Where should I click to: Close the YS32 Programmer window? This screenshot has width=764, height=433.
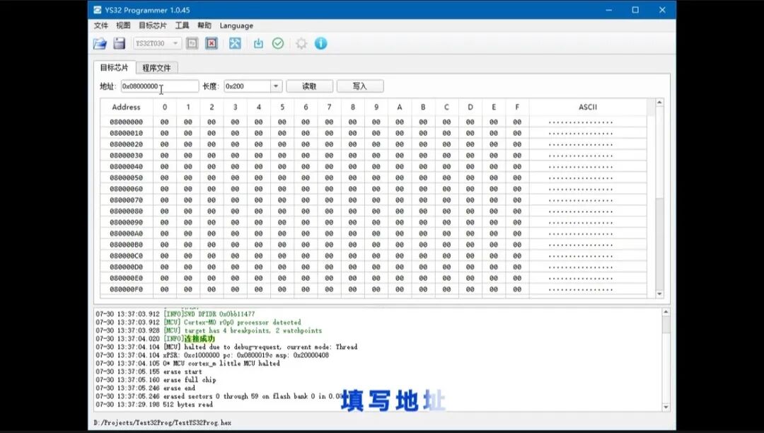(x=662, y=10)
